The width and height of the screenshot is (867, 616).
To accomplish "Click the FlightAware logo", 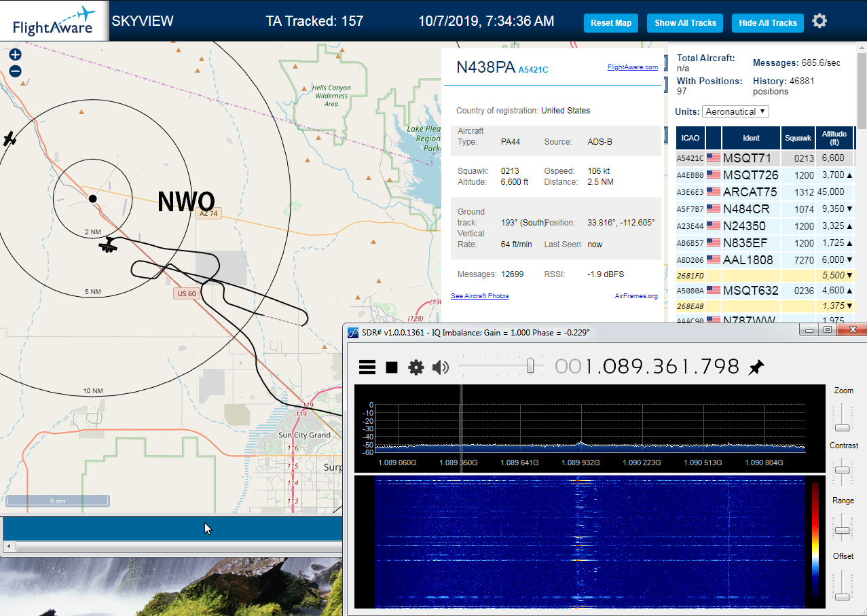I will coord(54,21).
